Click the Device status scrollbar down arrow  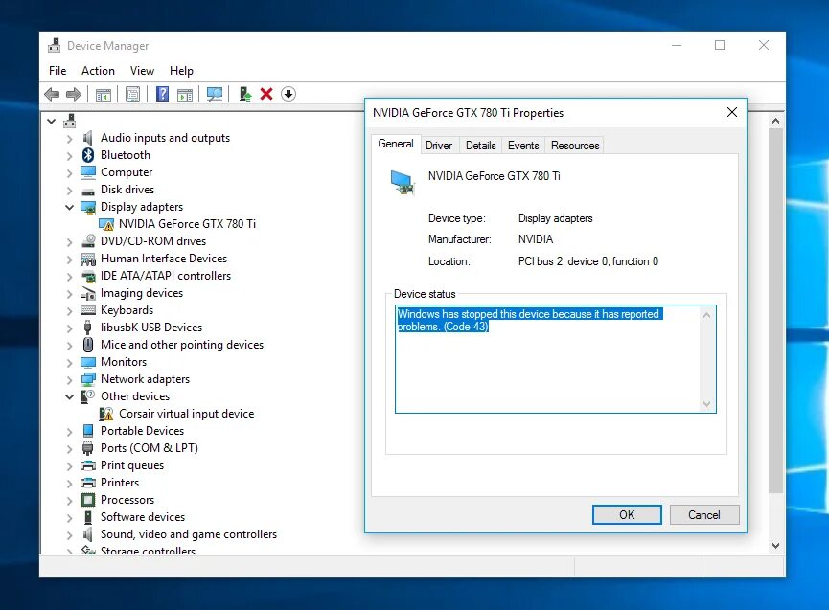707,404
